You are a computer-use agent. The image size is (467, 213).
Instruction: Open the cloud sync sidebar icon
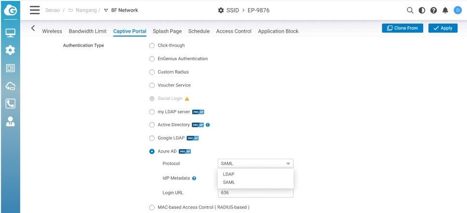tap(11, 86)
